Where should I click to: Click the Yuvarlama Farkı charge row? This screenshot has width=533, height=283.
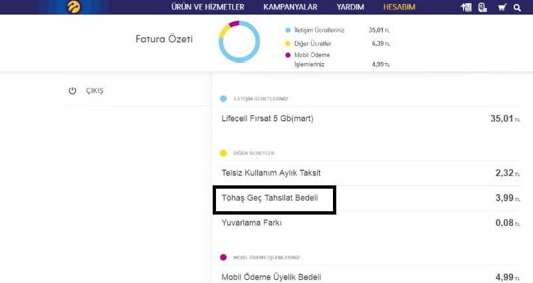pos(251,223)
